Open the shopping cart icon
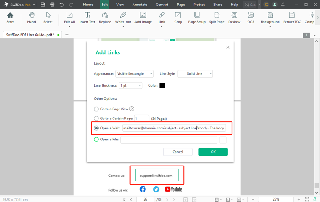 click(266, 5)
